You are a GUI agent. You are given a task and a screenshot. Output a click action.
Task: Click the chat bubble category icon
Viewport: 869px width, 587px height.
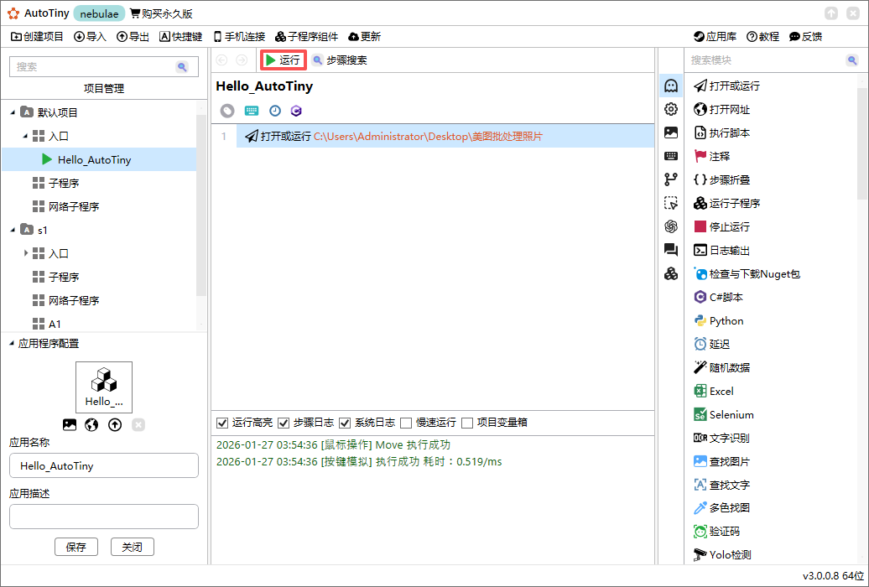[670, 249]
